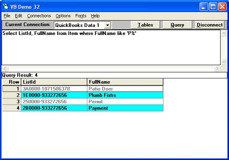Click the Patio Door cell

pyautogui.click(x=125, y=89)
